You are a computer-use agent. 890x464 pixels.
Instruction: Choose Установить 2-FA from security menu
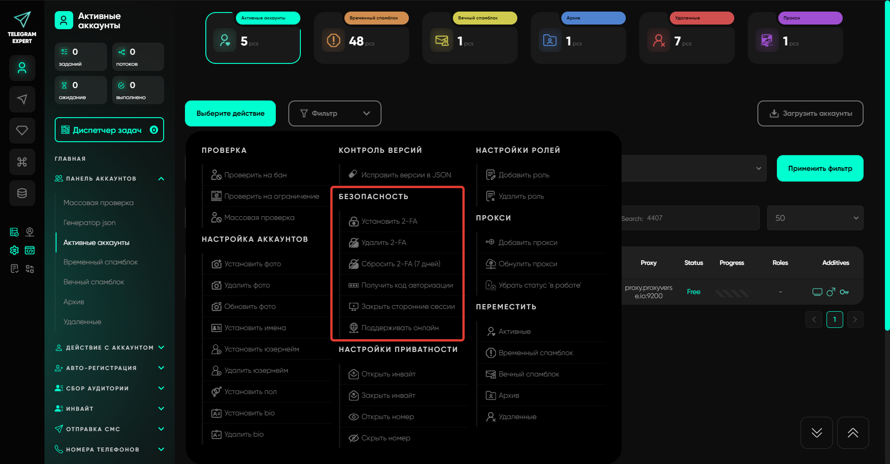click(x=389, y=221)
